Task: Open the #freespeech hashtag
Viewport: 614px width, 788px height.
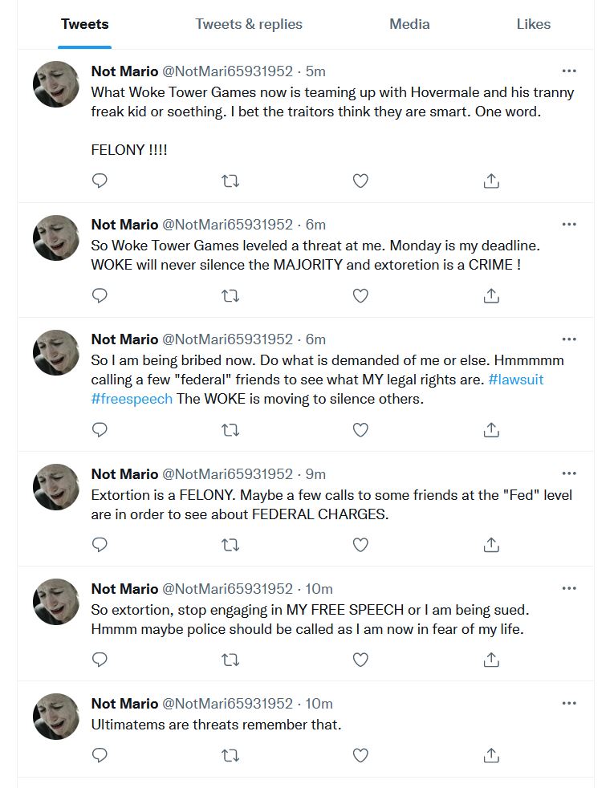Action: tap(132, 399)
